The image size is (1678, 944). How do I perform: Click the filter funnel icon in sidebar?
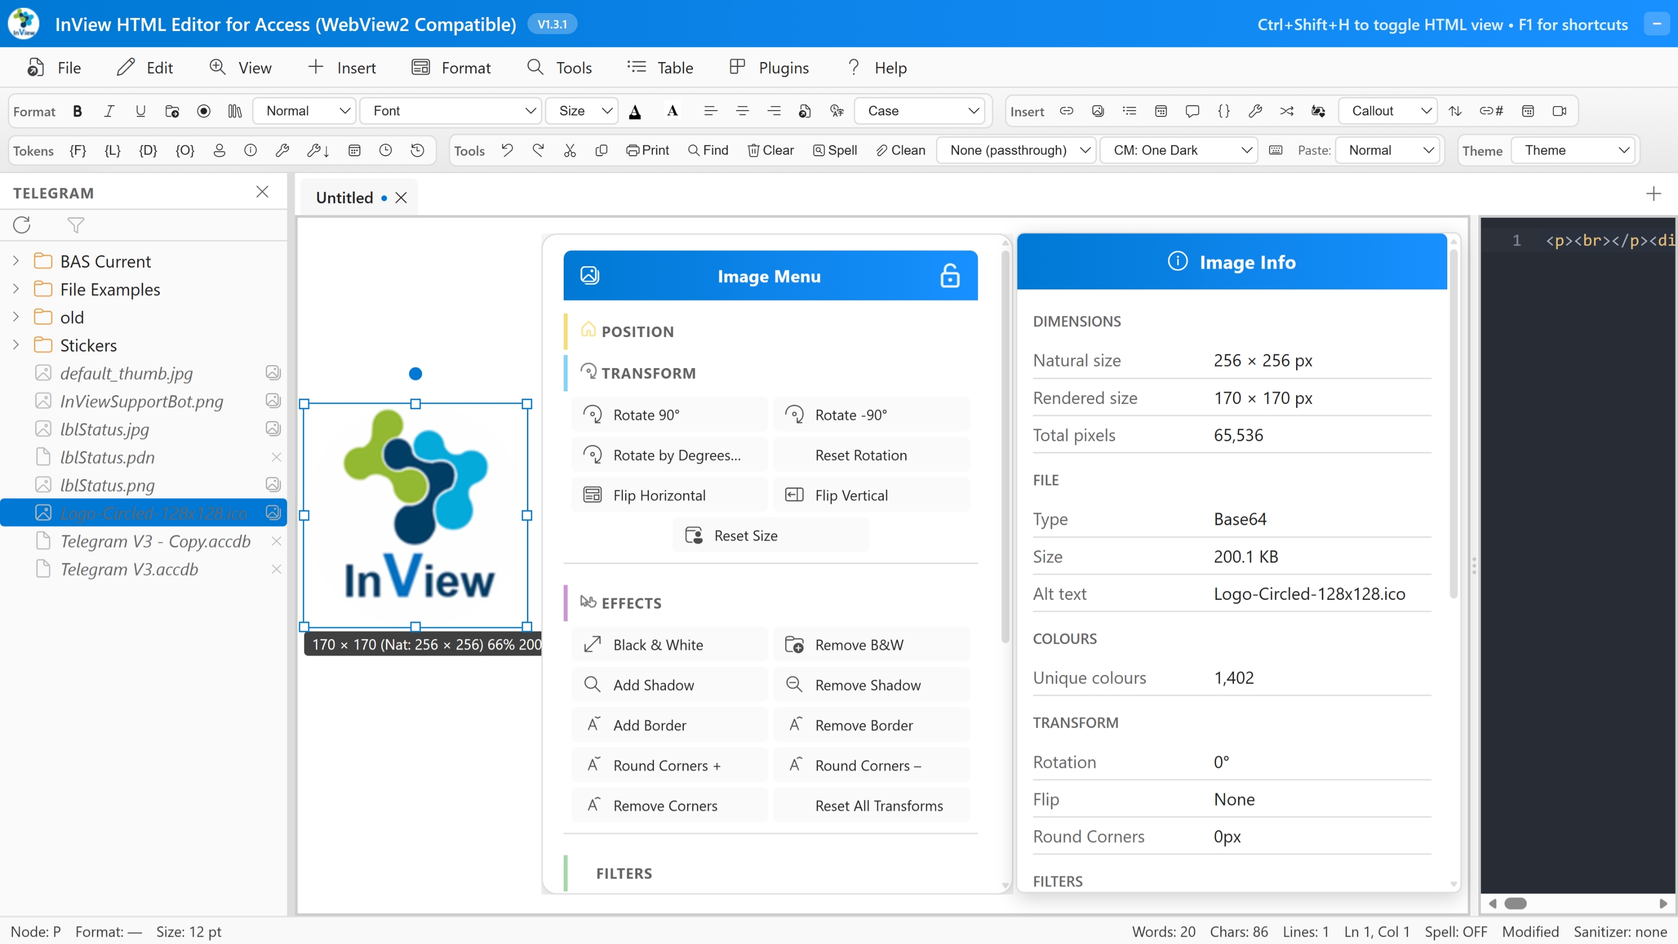click(76, 225)
